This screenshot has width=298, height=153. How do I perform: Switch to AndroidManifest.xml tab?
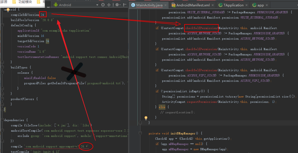coord(193,5)
